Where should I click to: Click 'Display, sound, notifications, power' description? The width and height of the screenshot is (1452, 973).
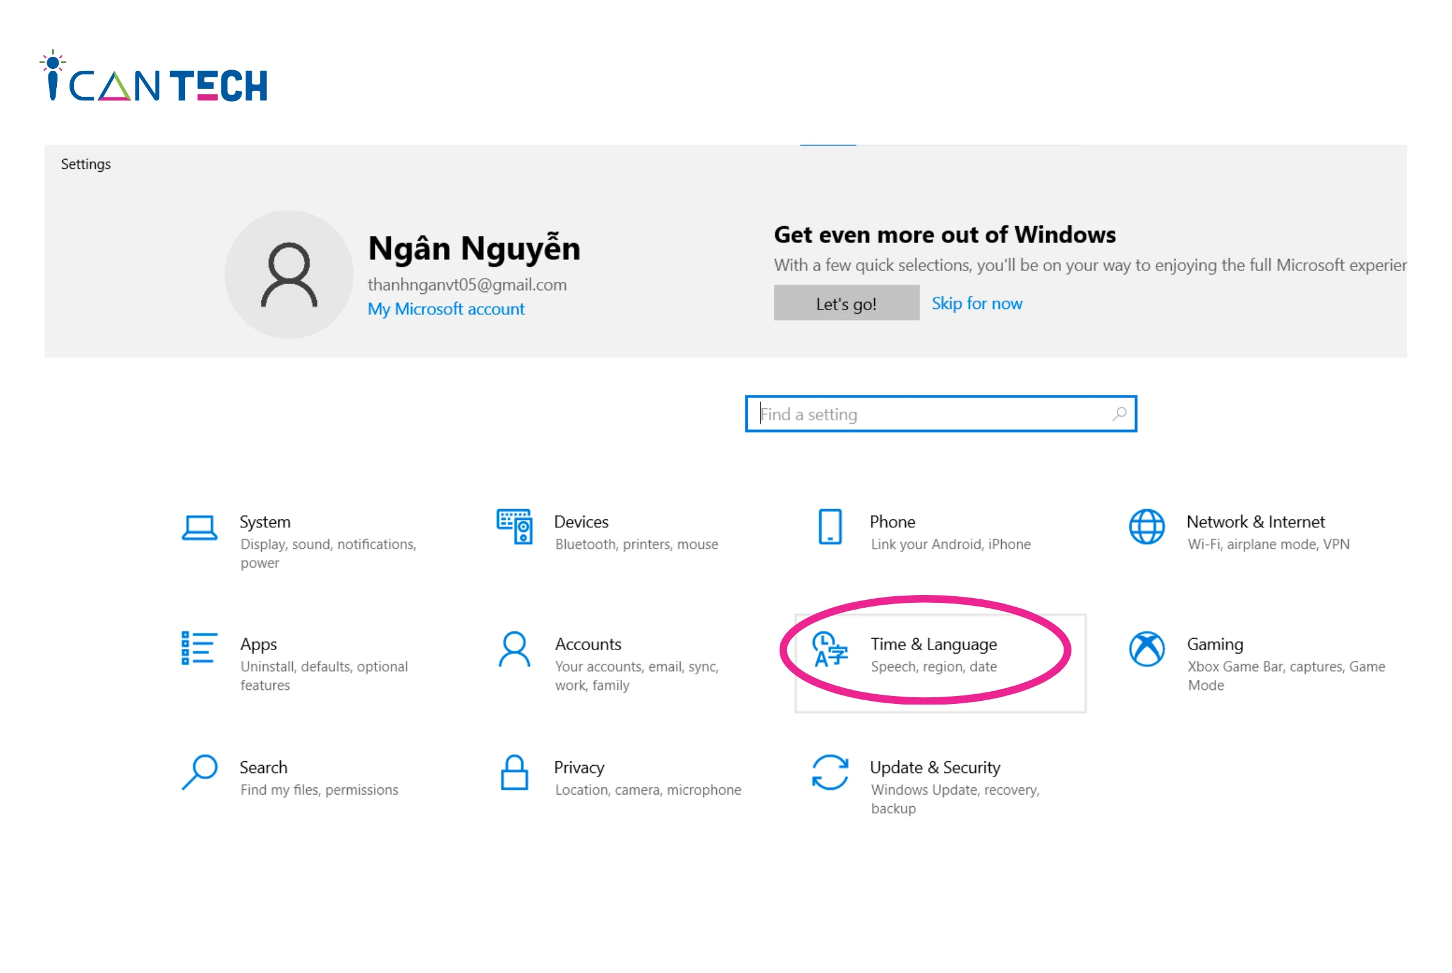(x=329, y=553)
